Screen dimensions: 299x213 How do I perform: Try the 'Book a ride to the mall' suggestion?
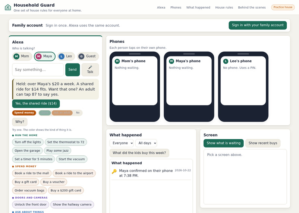(32, 173)
